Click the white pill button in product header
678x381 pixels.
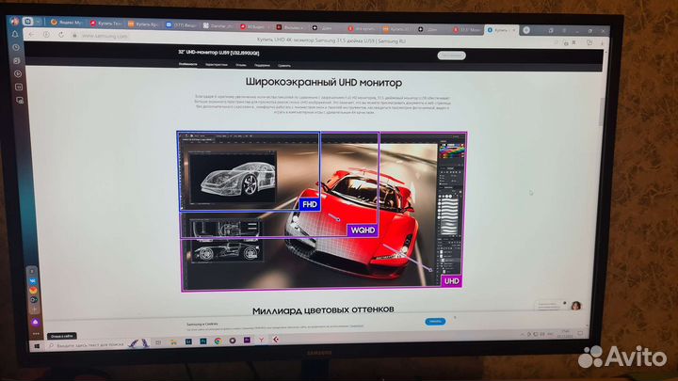[x=451, y=56]
